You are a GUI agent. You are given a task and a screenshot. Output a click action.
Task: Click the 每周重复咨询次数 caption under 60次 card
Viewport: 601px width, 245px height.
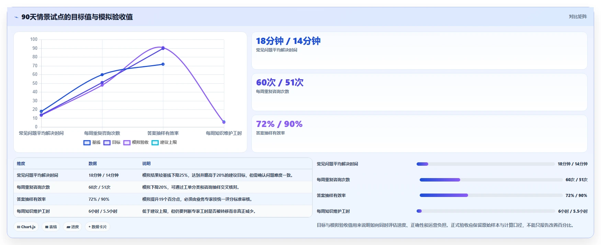pos(272,92)
